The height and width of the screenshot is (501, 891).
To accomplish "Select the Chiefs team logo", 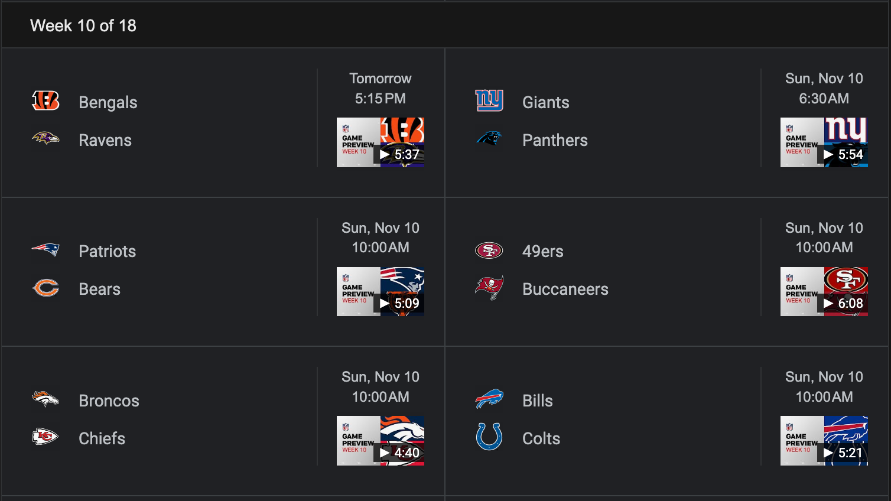I will click(45, 438).
